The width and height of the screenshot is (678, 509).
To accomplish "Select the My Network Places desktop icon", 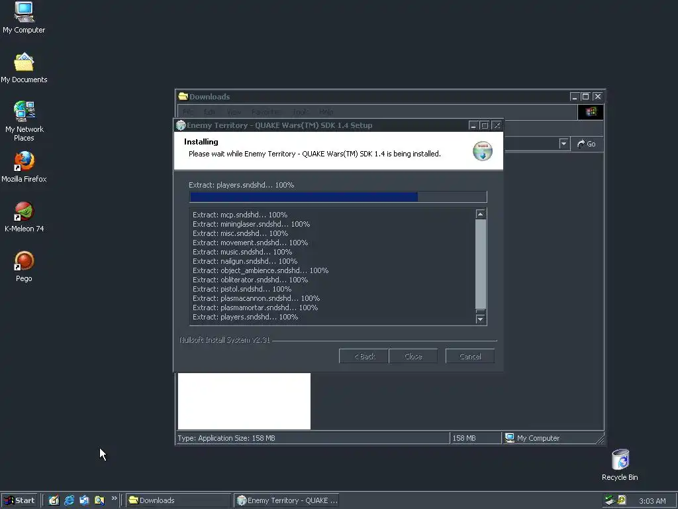I will click(24, 121).
